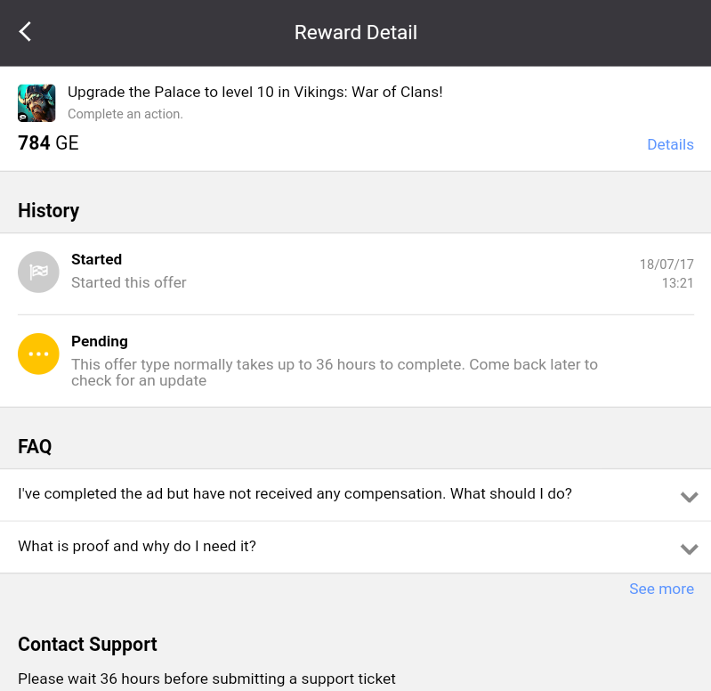Click the Reward Detail header title

point(356,33)
